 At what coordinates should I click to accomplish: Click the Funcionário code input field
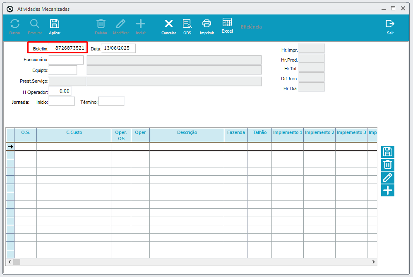click(66, 60)
